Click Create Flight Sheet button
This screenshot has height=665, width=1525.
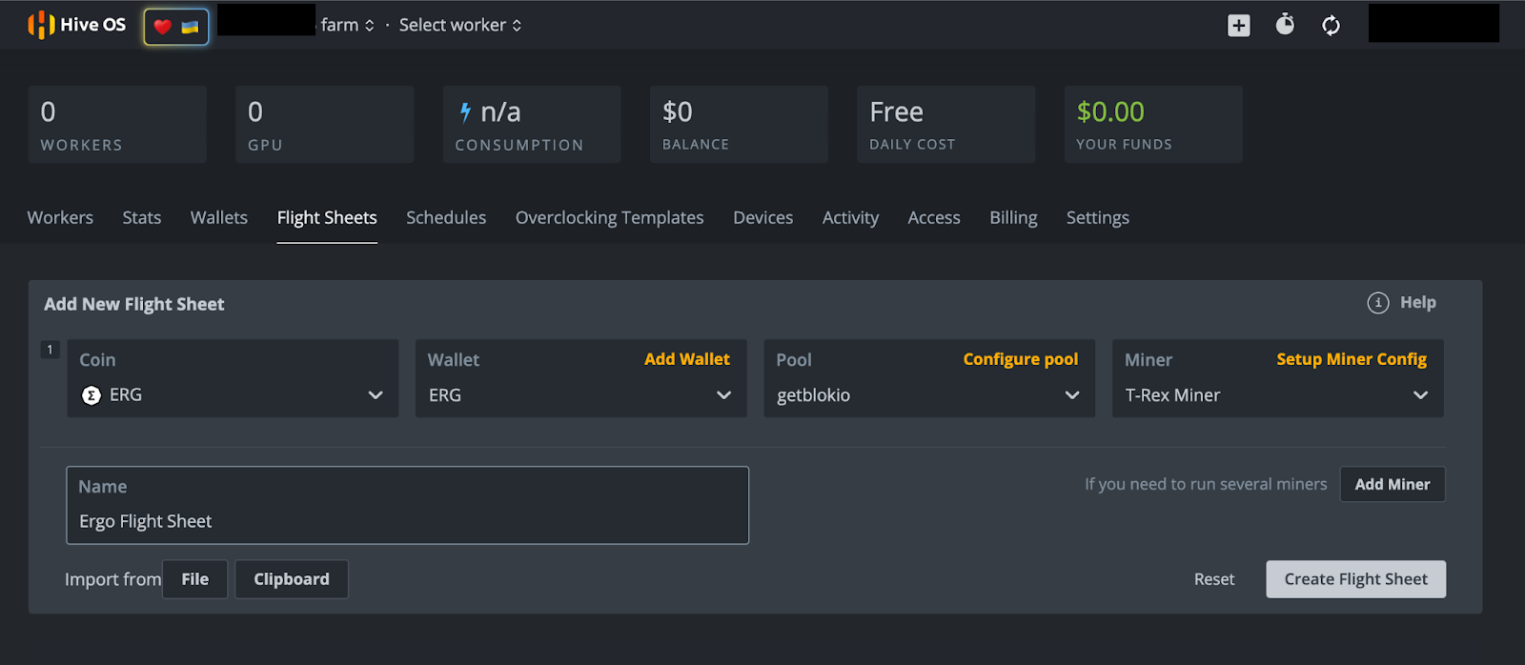[1356, 579]
